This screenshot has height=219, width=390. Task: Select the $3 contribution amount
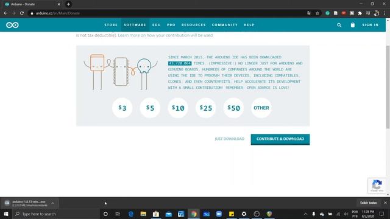(x=122, y=108)
